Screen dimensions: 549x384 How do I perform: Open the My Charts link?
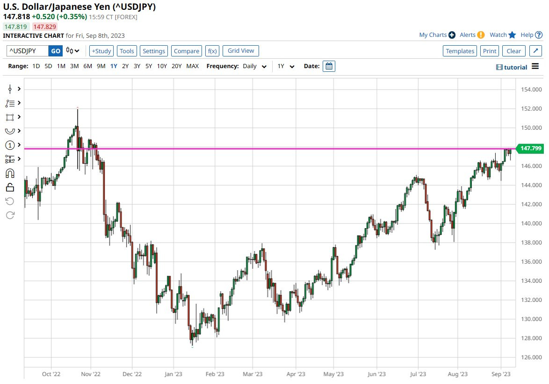click(437, 35)
